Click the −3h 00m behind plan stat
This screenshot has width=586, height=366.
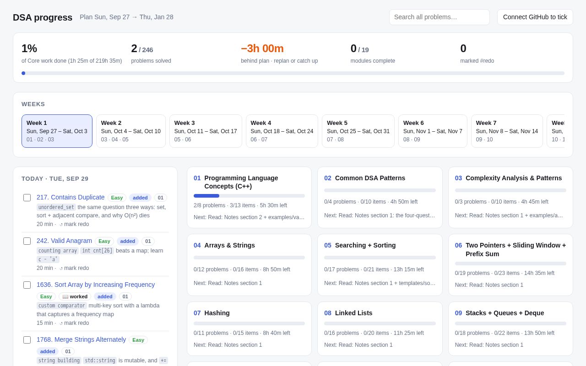pyautogui.click(x=279, y=53)
